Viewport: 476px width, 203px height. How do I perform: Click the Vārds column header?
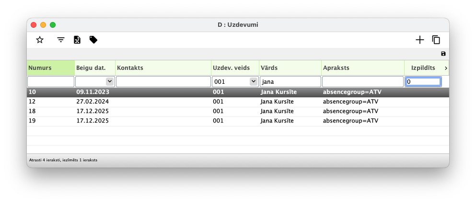point(290,68)
